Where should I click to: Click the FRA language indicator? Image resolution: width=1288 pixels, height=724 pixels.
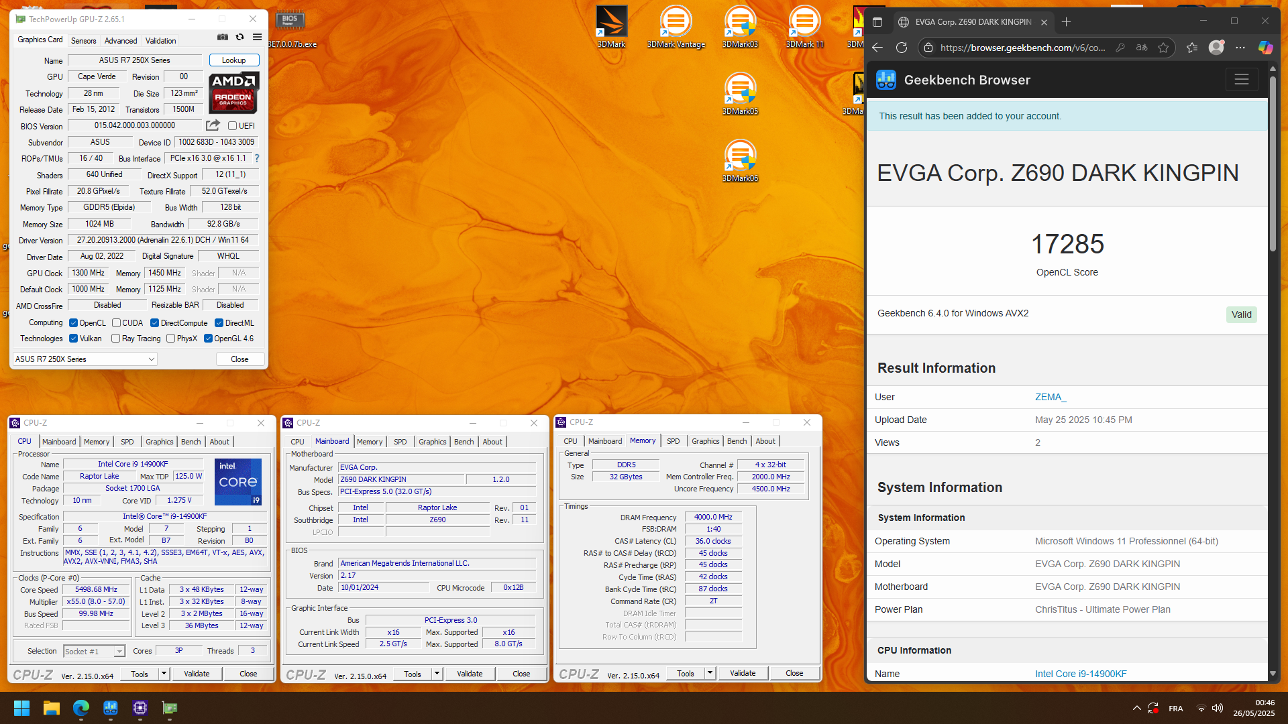coord(1176,709)
